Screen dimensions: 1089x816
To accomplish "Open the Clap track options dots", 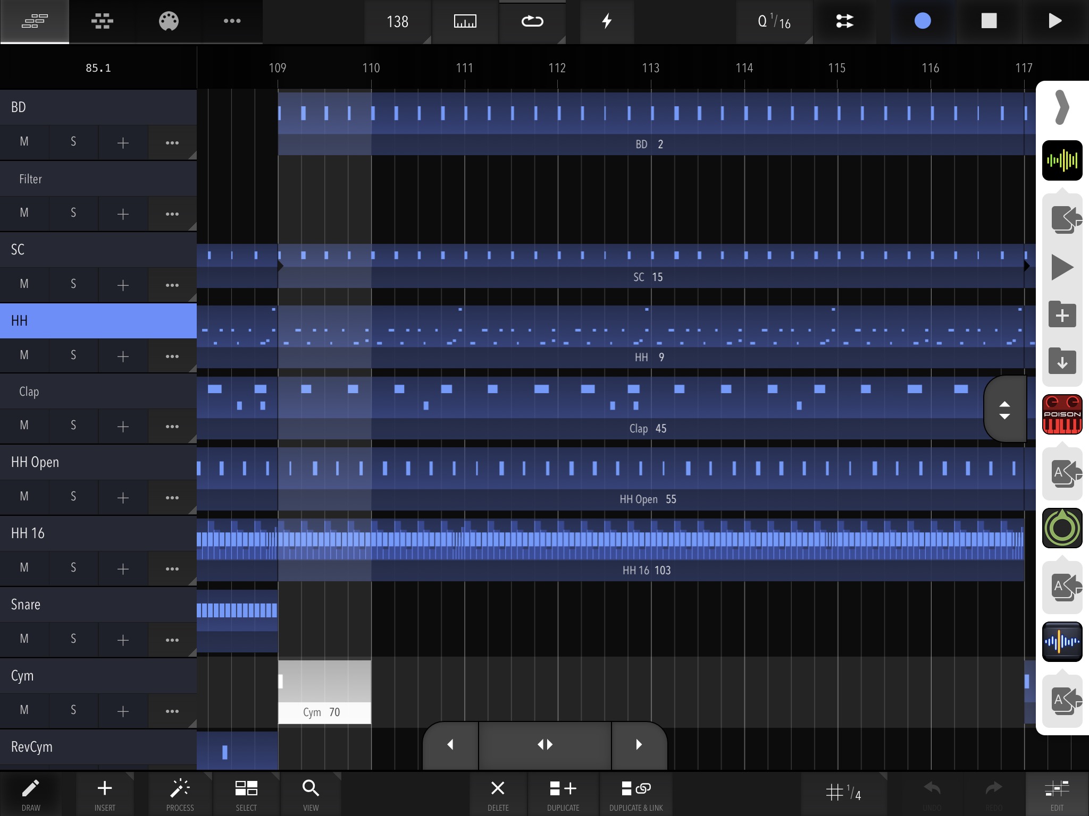I will [x=172, y=426].
